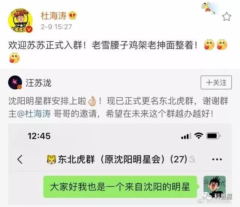
Task: Open 杜海涛's profile avatar
Action: [20, 21]
